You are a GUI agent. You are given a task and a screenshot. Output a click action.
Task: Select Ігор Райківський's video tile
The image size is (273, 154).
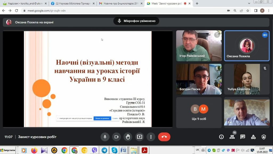coord(199,46)
